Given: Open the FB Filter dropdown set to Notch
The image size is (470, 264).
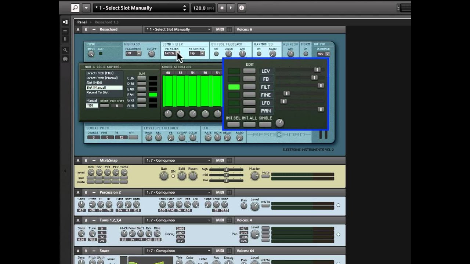Looking at the screenshot, I should point(173,54).
